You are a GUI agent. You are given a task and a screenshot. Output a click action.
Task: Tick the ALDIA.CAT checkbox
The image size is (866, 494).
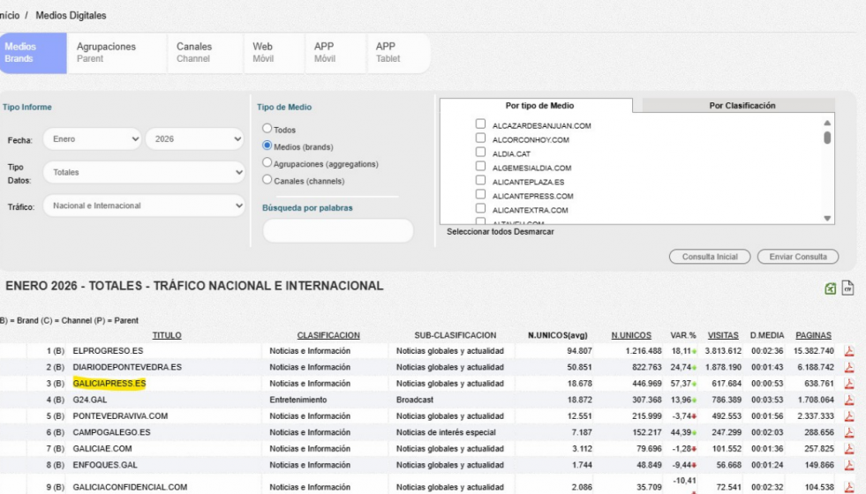click(481, 153)
